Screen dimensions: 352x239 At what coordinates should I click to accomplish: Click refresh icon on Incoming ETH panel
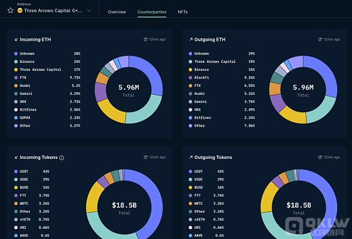click(145, 39)
